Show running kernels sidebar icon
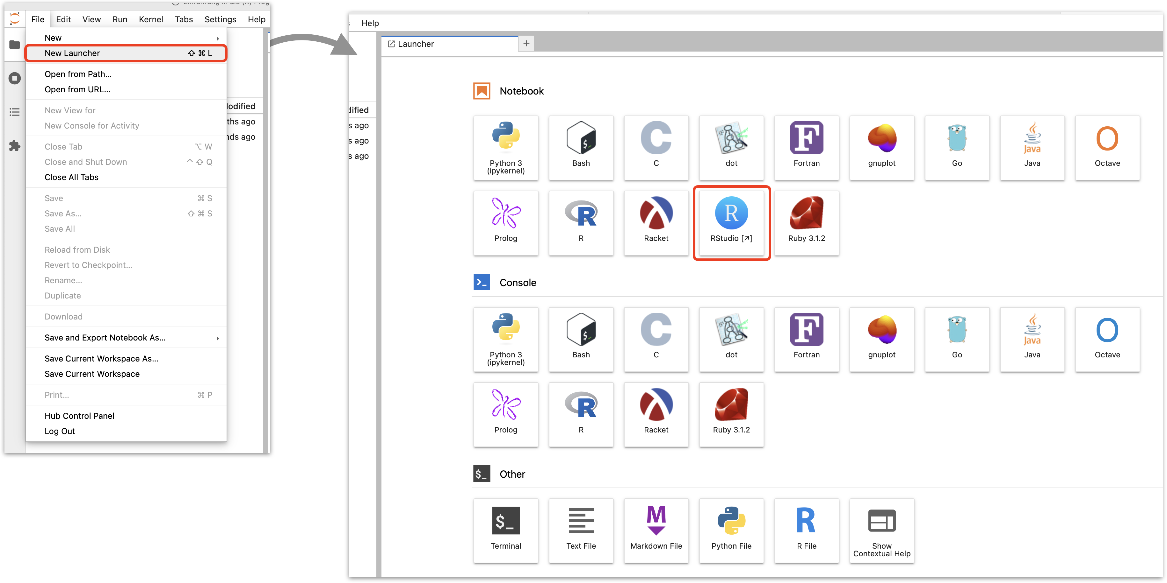The height and width of the screenshot is (583, 1167). pyautogui.click(x=14, y=78)
